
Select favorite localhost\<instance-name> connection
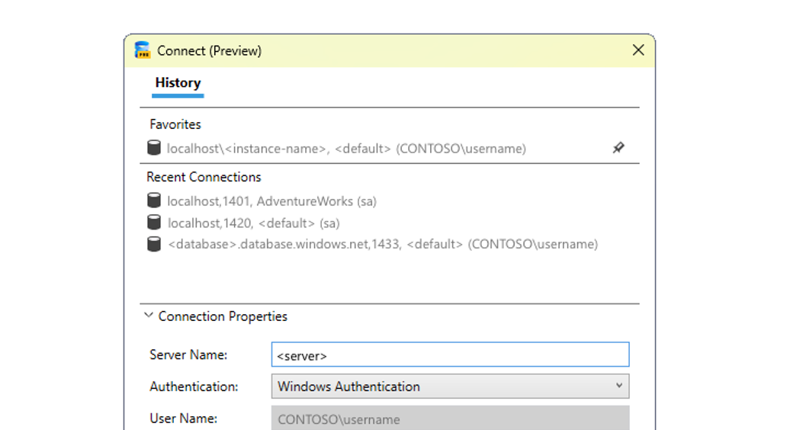point(346,149)
